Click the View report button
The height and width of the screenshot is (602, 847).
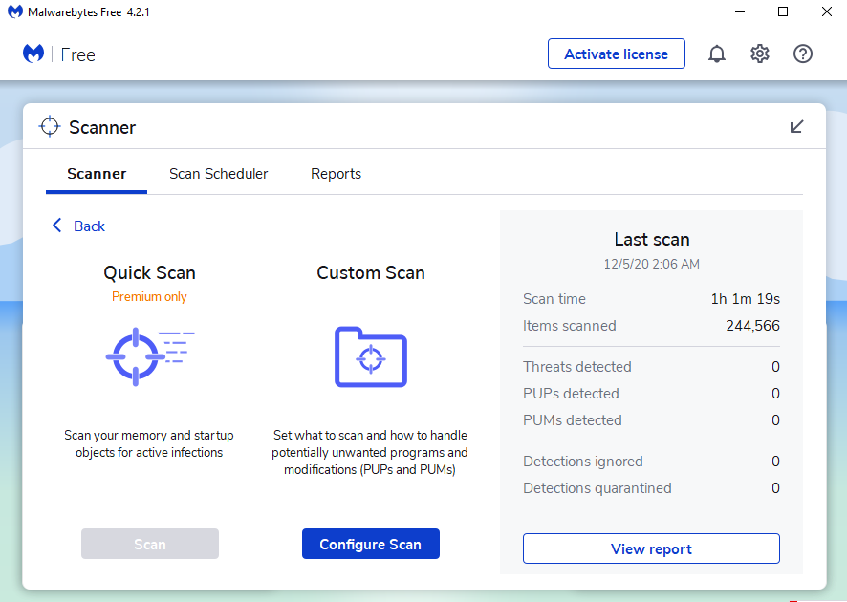[x=651, y=548]
